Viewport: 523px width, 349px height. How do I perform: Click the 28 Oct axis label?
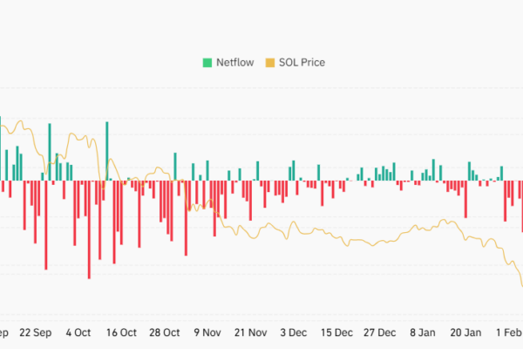(x=164, y=332)
